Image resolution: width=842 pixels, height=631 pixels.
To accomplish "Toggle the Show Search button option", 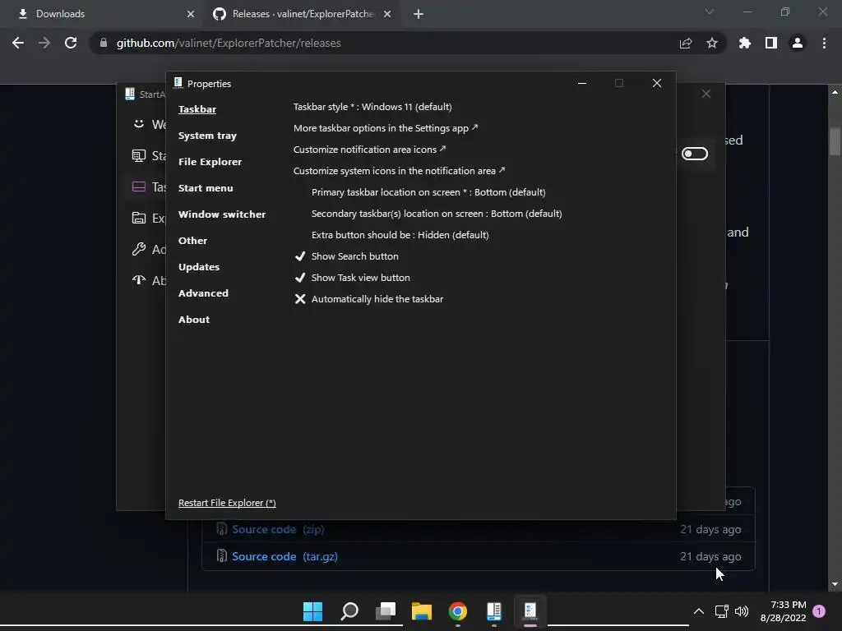I will [346, 256].
